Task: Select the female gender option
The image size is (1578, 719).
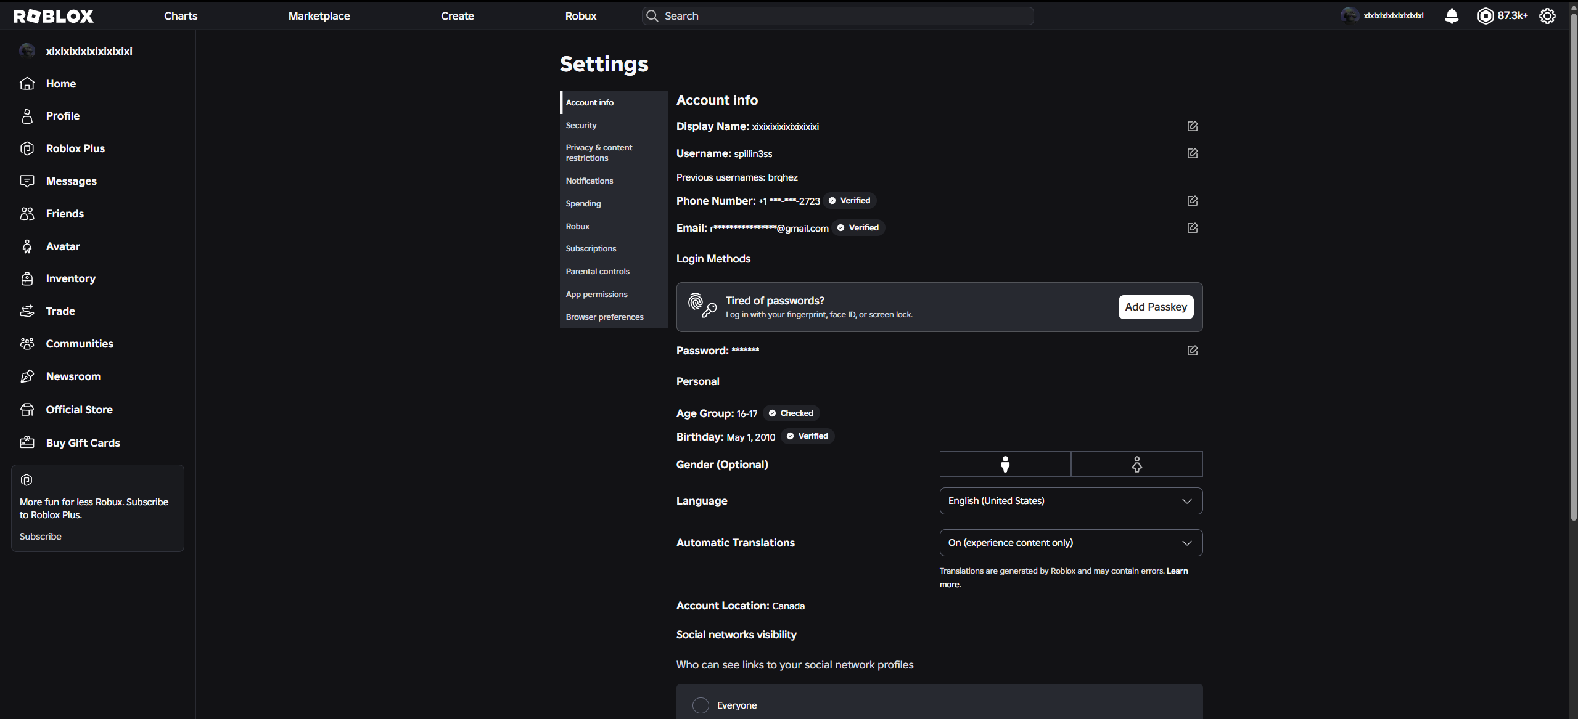Action: [x=1137, y=464]
